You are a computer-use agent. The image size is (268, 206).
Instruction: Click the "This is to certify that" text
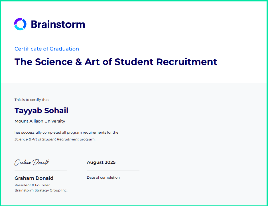coord(32,100)
